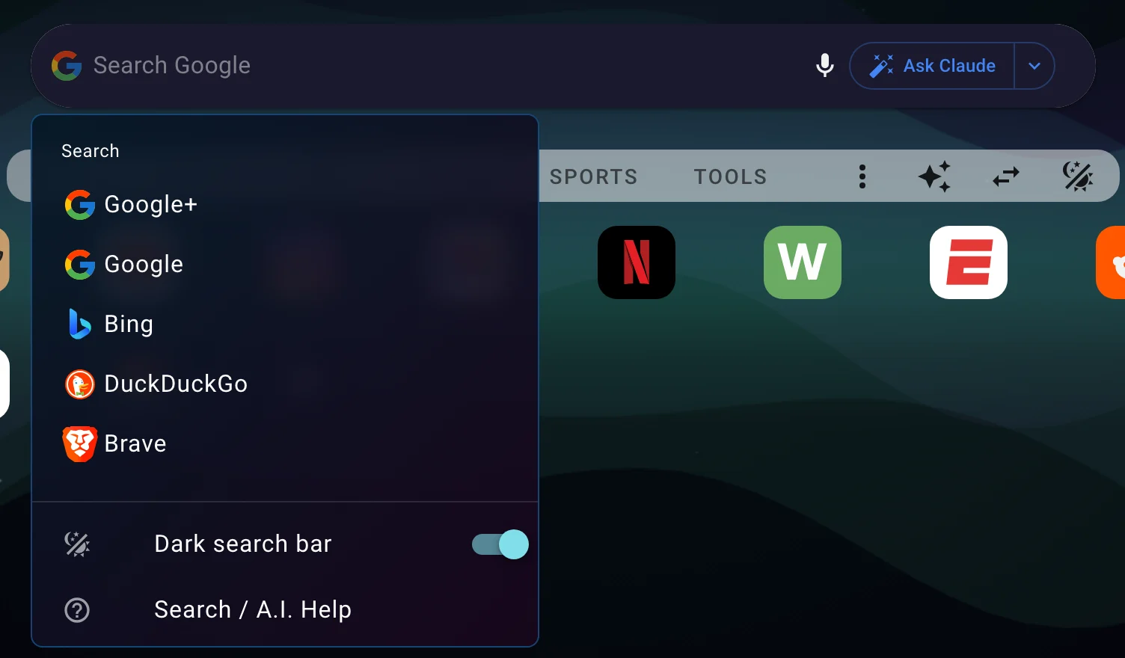Select Bing search engine
Screen dimensions: 1125x658
pos(285,324)
